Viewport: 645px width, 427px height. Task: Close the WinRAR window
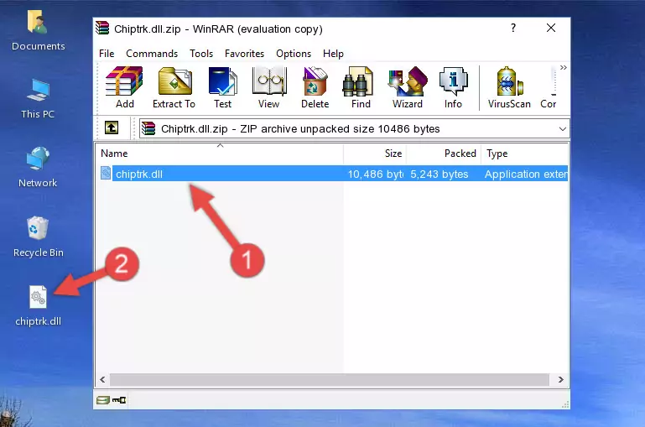[x=551, y=28]
